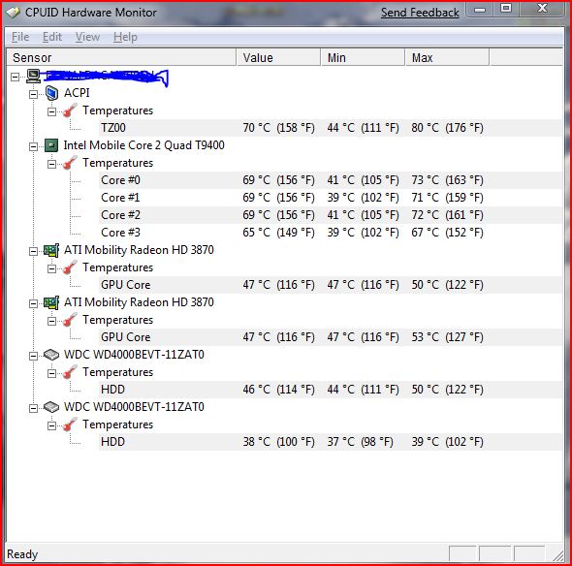The height and width of the screenshot is (566, 572).
Task: Click the Send Feedback link
Action: [420, 13]
